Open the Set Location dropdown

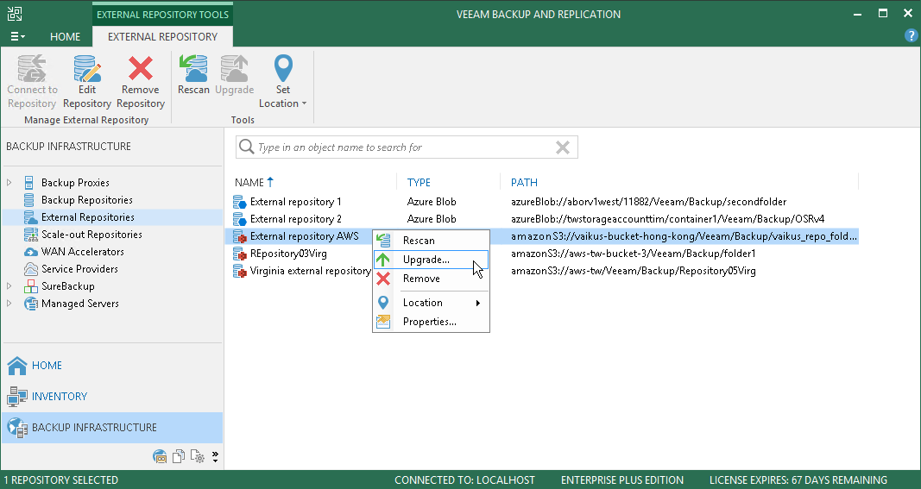(x=283, y=103)
